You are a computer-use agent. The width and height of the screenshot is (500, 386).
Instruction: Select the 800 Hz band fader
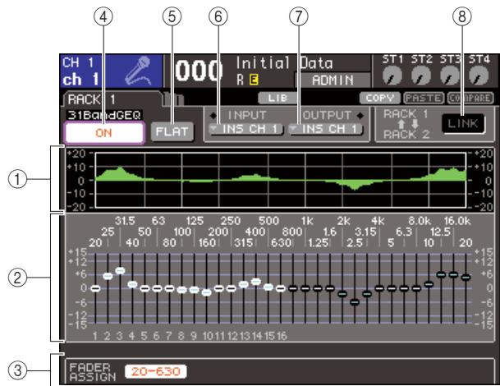293,289
